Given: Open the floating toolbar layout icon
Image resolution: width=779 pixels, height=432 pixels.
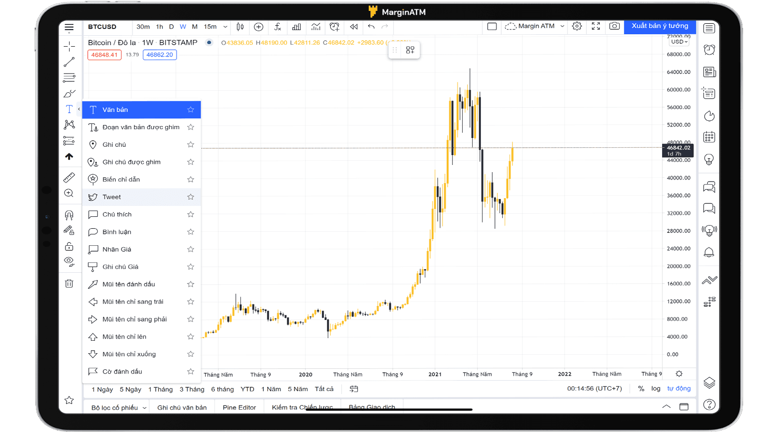Looking at the screenshot, I should click(410, 50).
